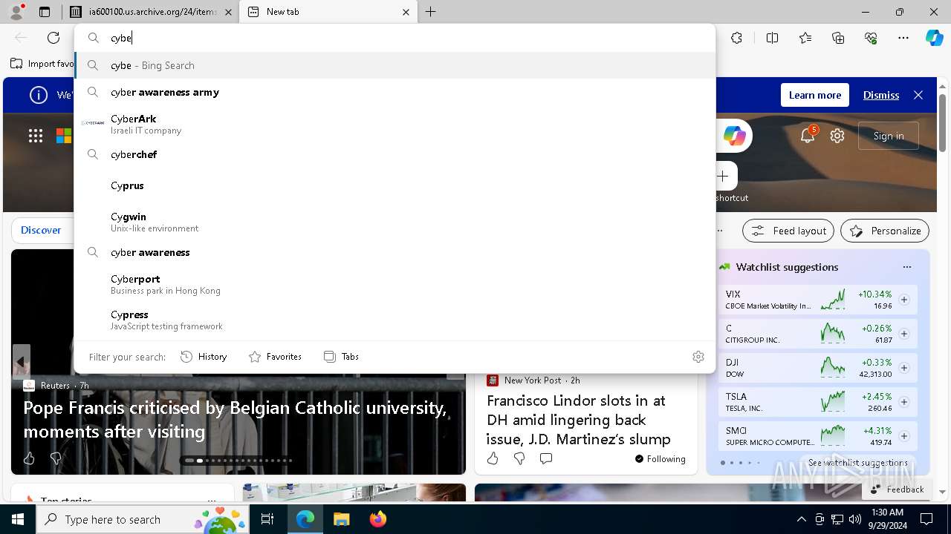
Task: Select the Discover feed tab
Action: [41, 230]
